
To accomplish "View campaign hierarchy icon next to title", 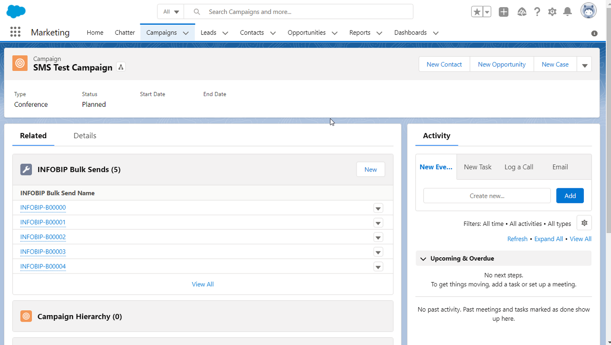I will pyautogui.click(x=121, y=67).
